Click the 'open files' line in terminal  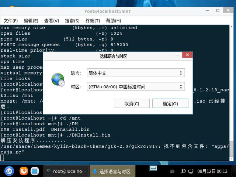(61, 33)
